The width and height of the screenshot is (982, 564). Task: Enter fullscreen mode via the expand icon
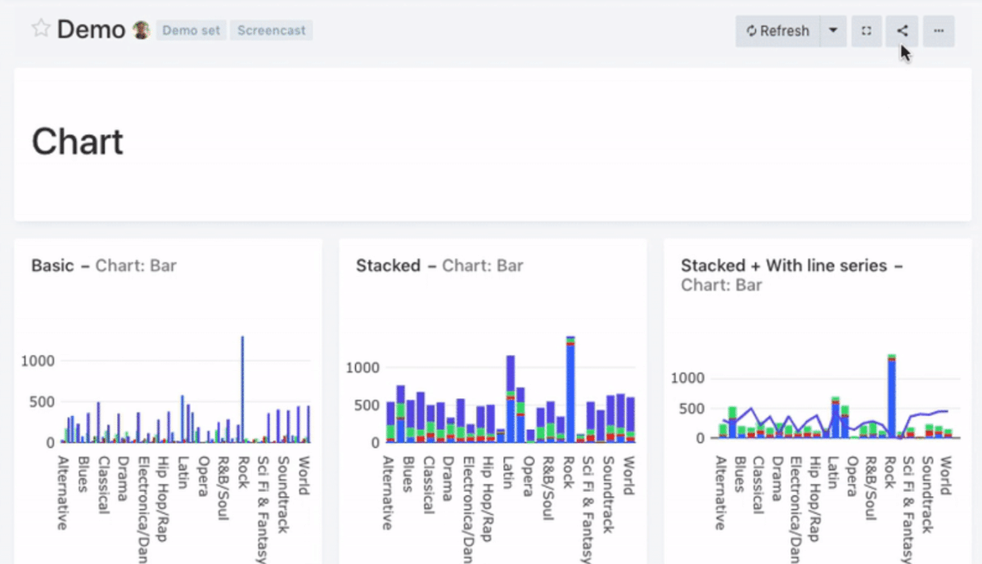pos(866,30)
